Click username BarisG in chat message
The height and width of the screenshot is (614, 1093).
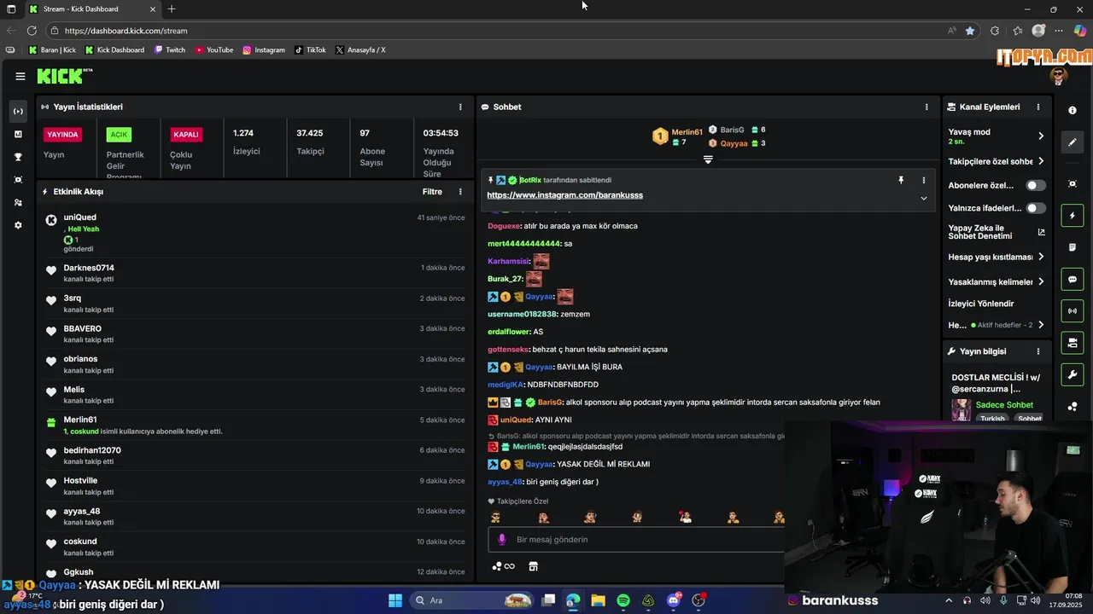click(x=550, y=403)
